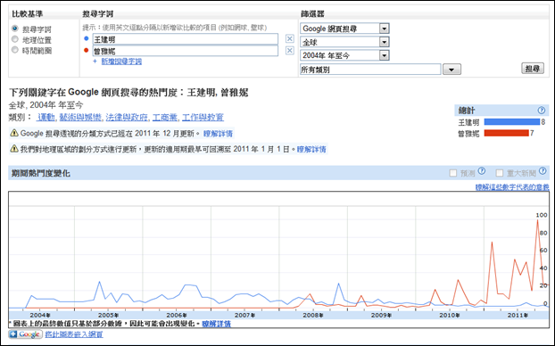Open the 運動 category link
Image resolution: width=555 pixels, height=346 pixels.
coord(46,117)
